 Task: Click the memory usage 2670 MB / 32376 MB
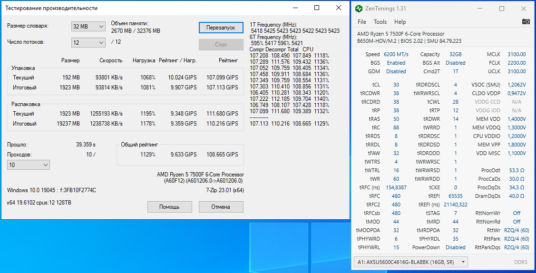(x=136, y=31)
